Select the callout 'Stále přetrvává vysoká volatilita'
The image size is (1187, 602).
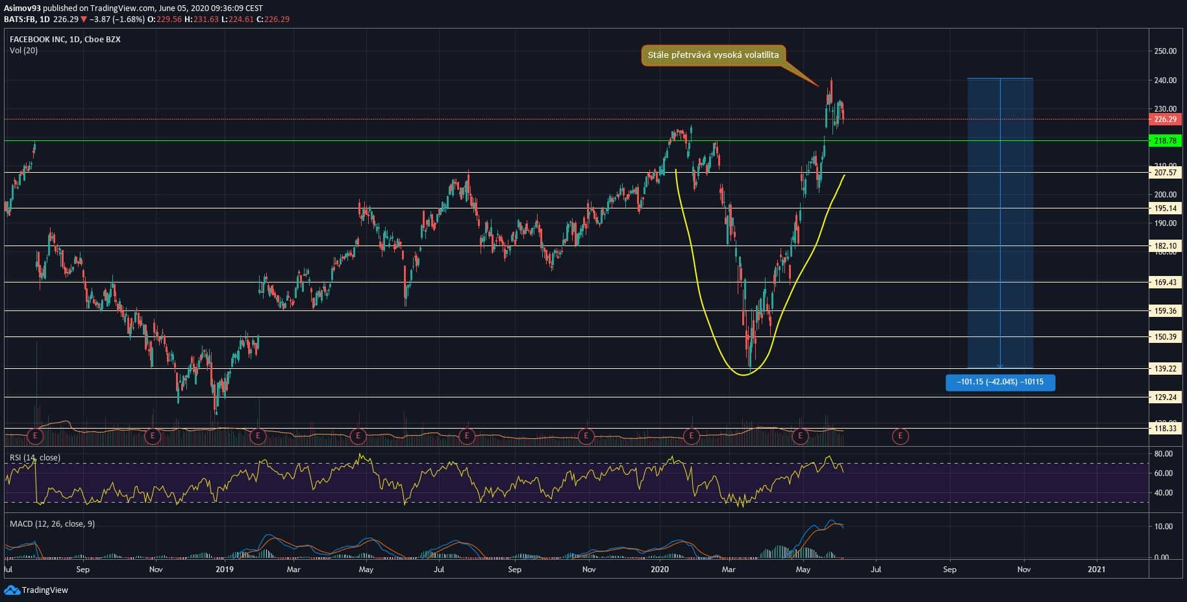coord(714,55)
